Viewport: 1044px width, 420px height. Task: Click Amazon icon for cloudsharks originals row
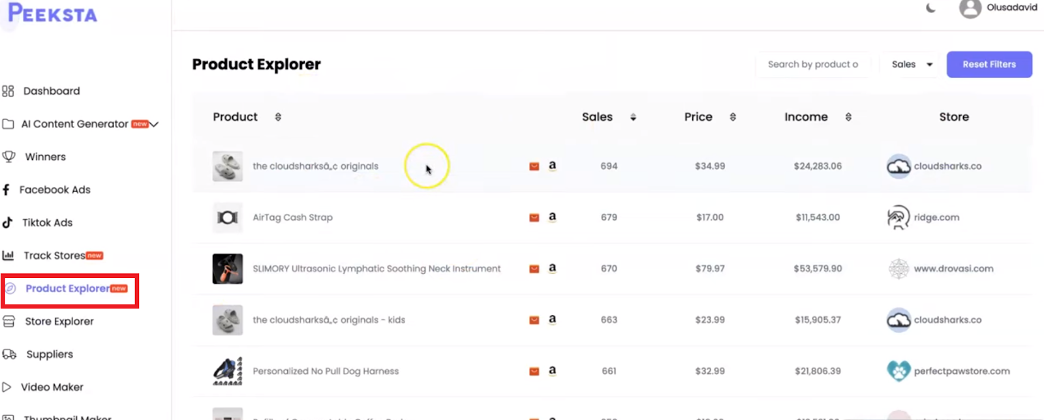point(552,166)
